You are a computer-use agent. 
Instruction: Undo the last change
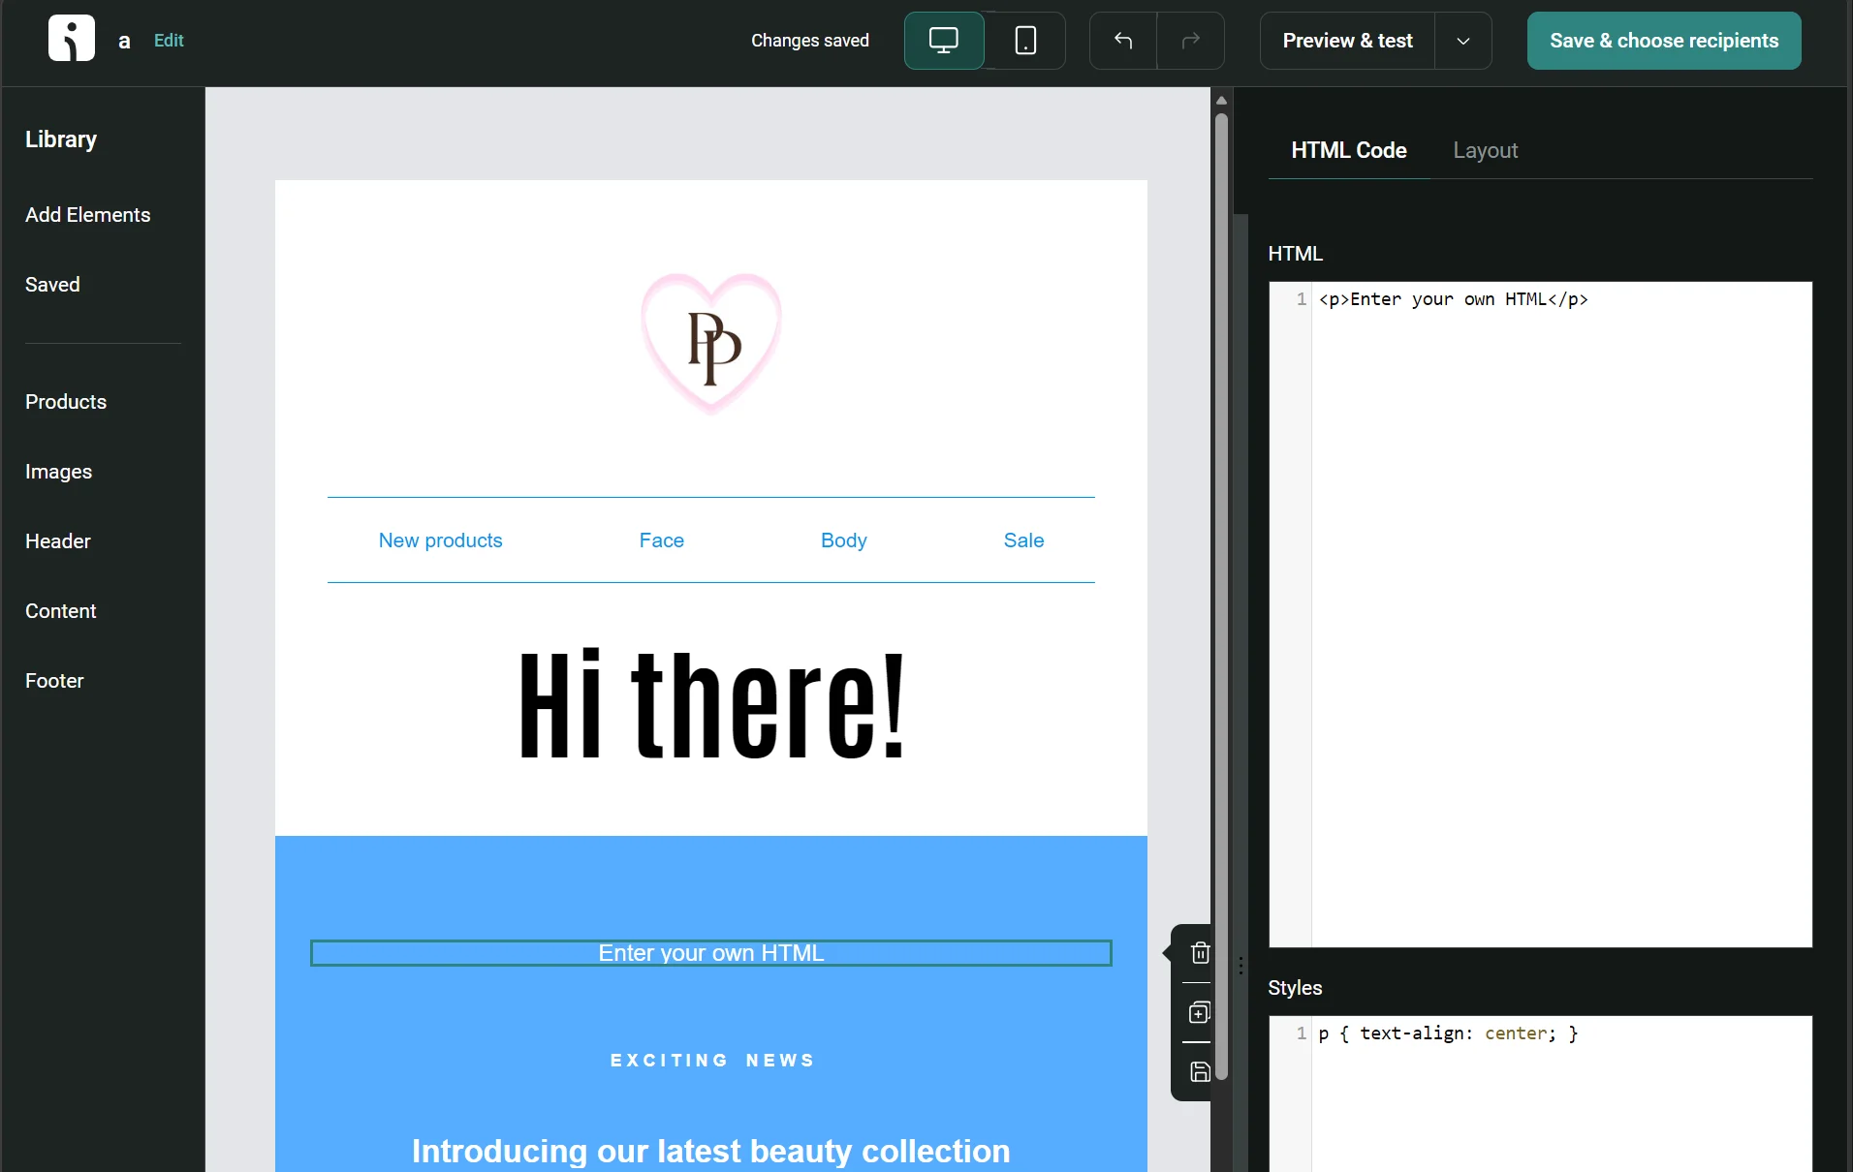[1123, 41]
